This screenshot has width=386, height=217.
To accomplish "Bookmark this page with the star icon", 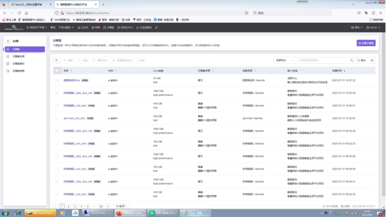I will pos(247,13).
